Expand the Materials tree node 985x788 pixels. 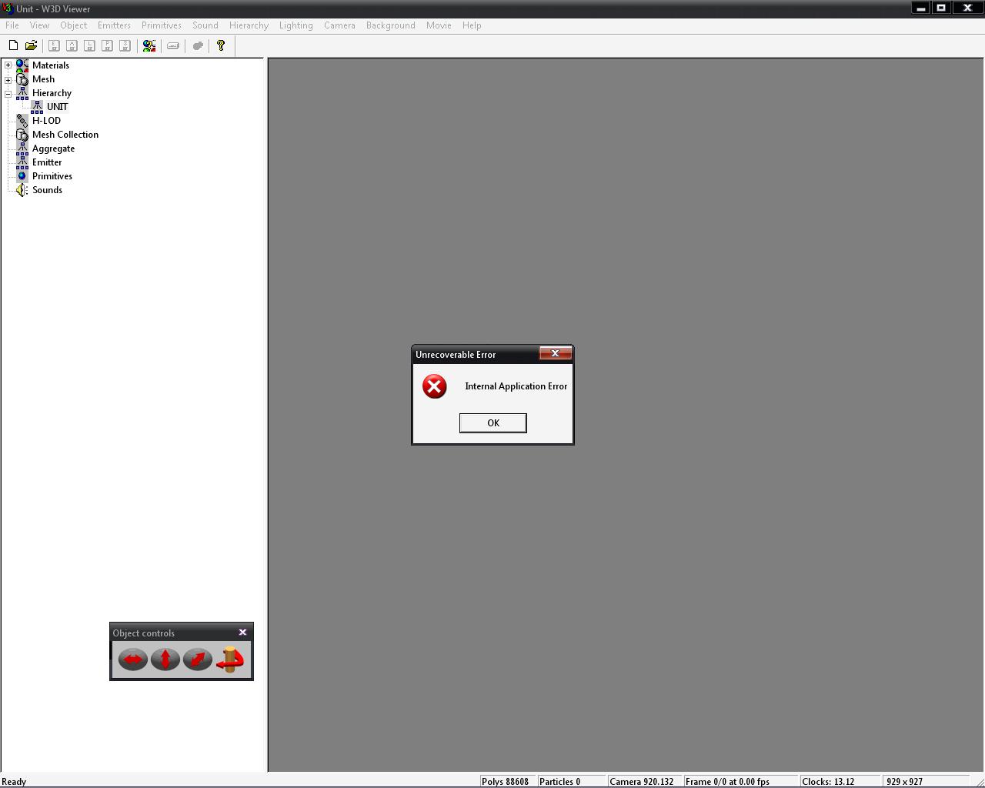8,65
